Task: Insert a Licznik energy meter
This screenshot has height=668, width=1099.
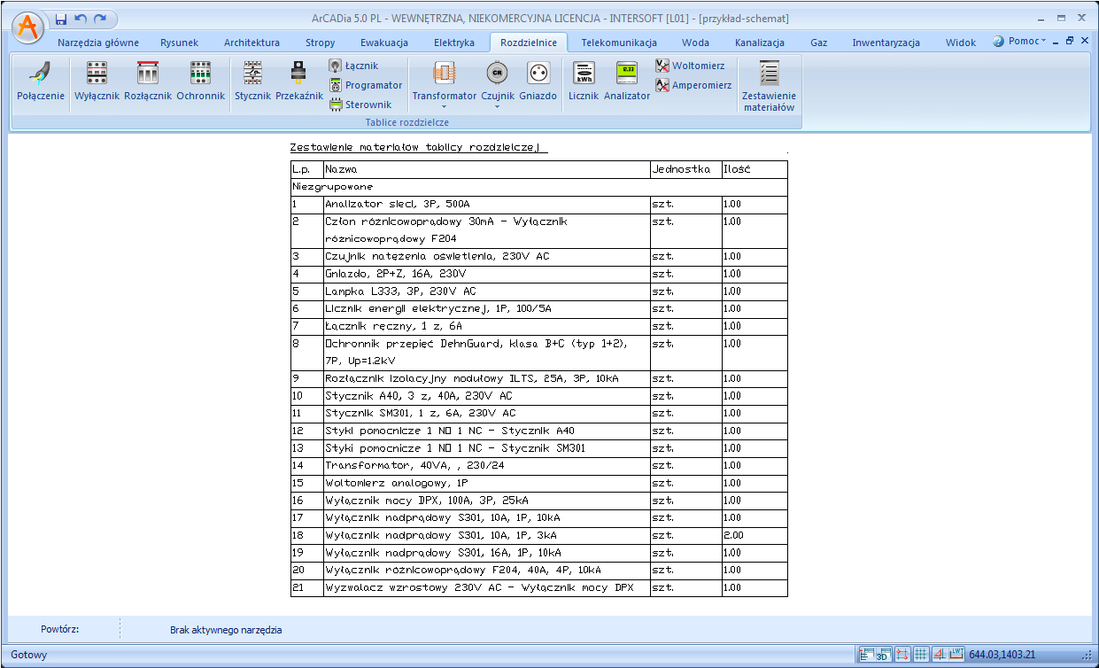Action: pos(584,82)
